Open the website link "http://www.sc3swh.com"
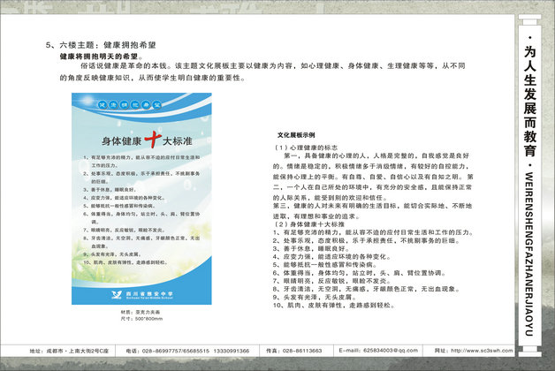The image size is (555, 371). click(x=482, y=351)
